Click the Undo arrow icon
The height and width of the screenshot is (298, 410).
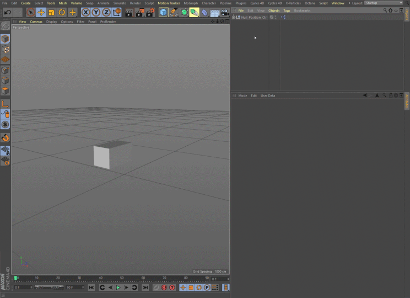tap(7, 12)
